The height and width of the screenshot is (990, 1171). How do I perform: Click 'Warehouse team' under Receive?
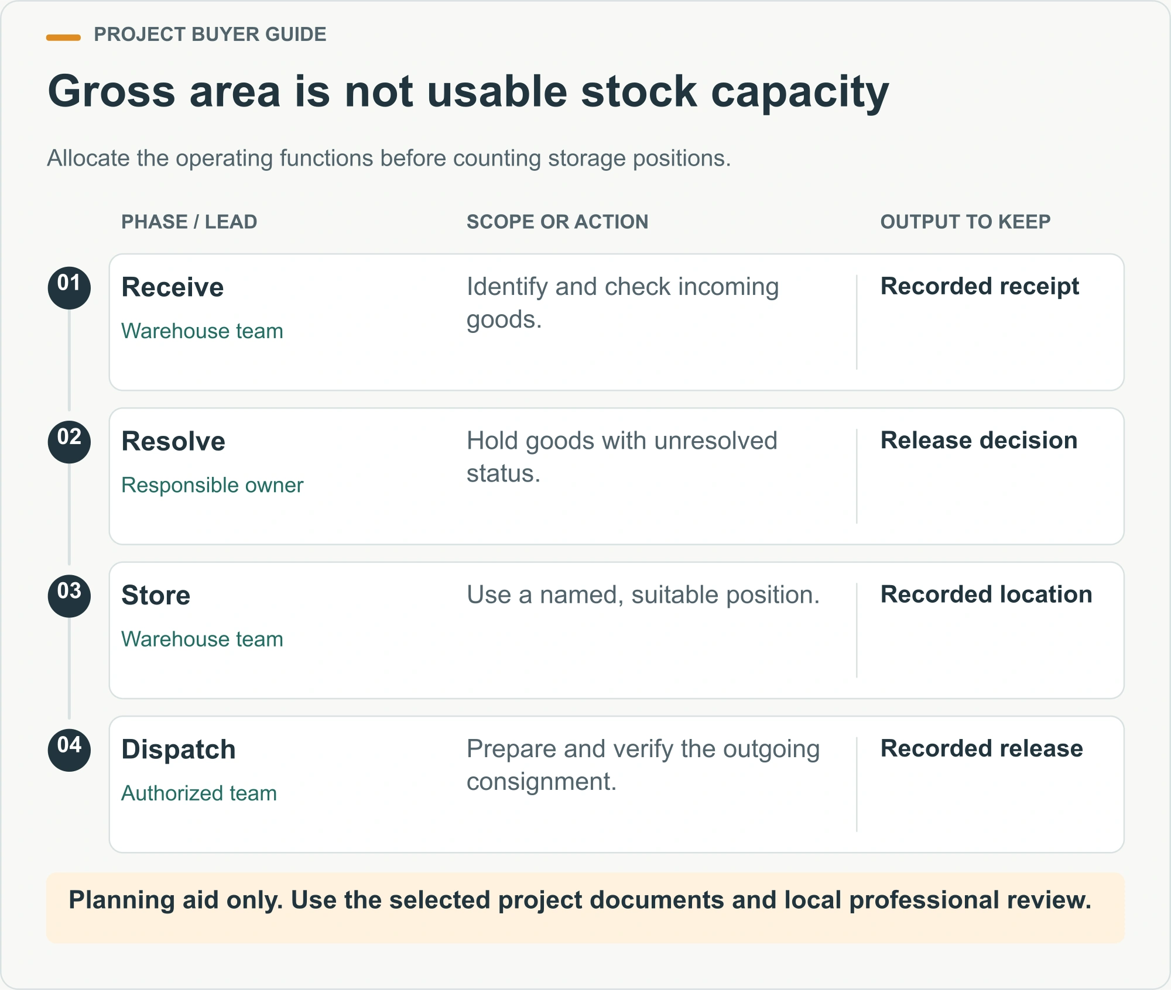tap(202, 331)
